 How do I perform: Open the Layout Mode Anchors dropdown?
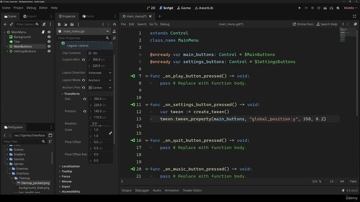tap(100, 80)
